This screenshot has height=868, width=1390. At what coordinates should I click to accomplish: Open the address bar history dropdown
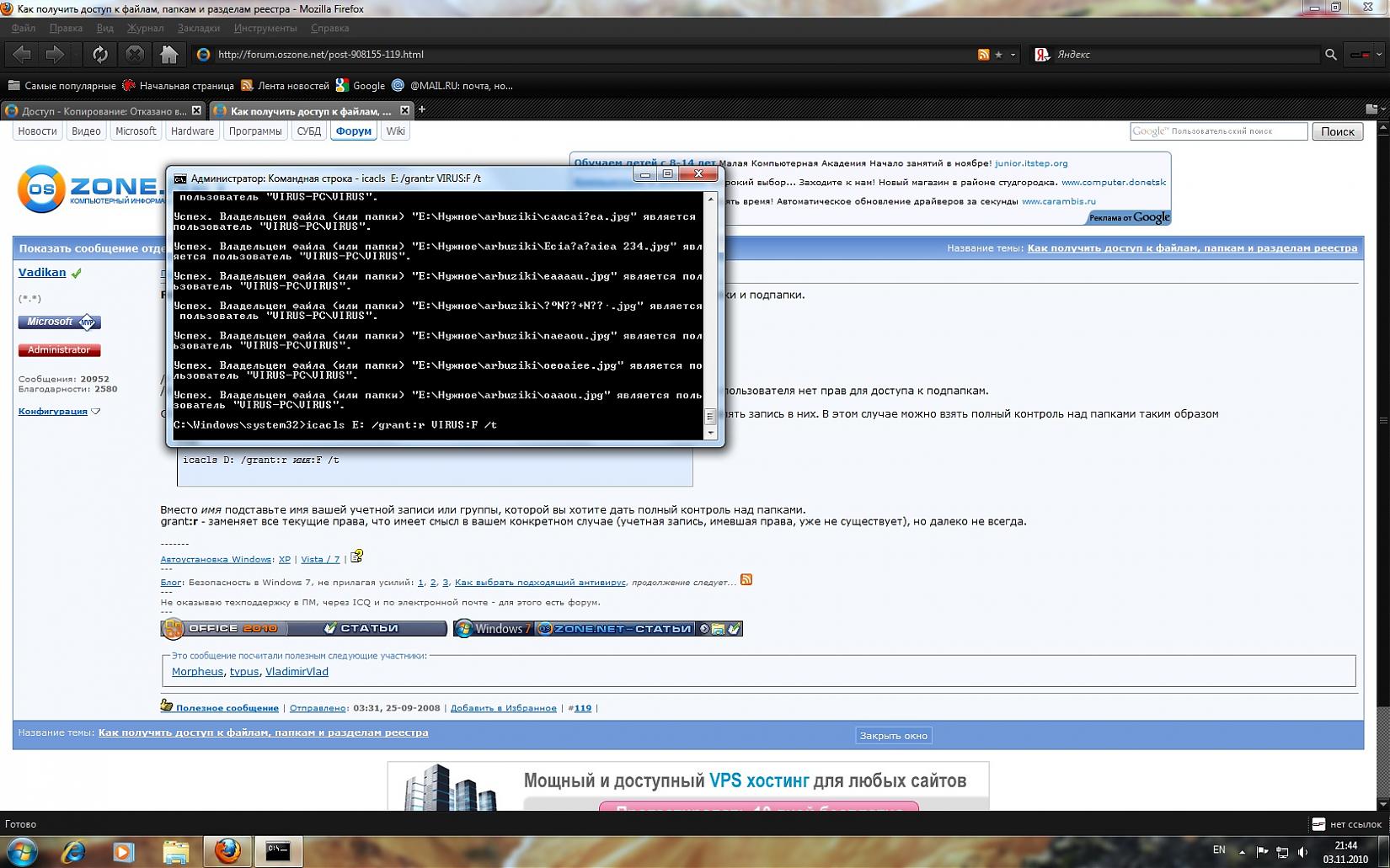(1013, 55)
